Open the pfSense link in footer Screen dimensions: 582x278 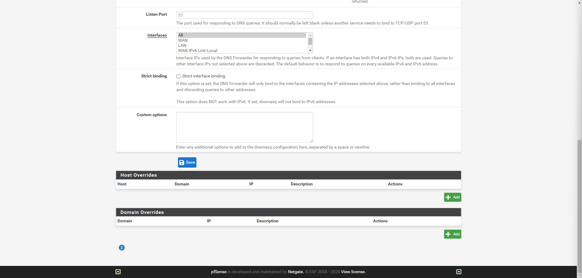219,272
